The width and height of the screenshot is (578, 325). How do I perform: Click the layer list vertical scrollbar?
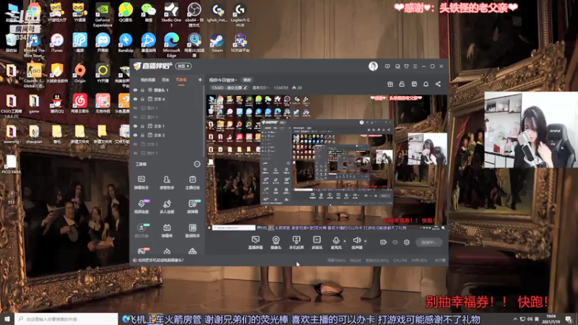click(204, 121)
